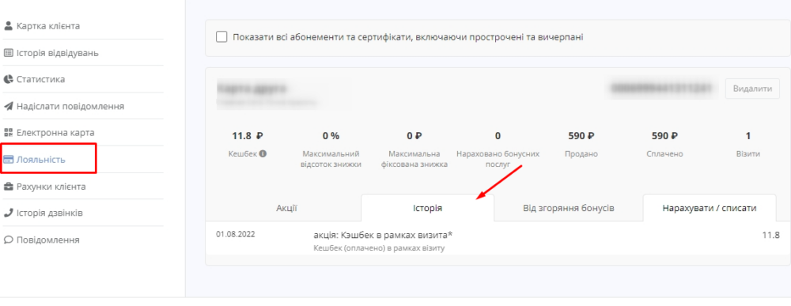Click the 11.8 ₽ cashback value

(247, 136)
